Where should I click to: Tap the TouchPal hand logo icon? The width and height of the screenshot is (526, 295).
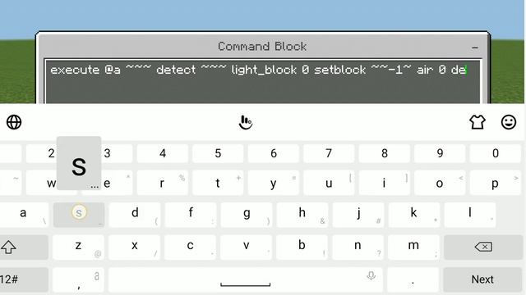click(x=246, y=122)
